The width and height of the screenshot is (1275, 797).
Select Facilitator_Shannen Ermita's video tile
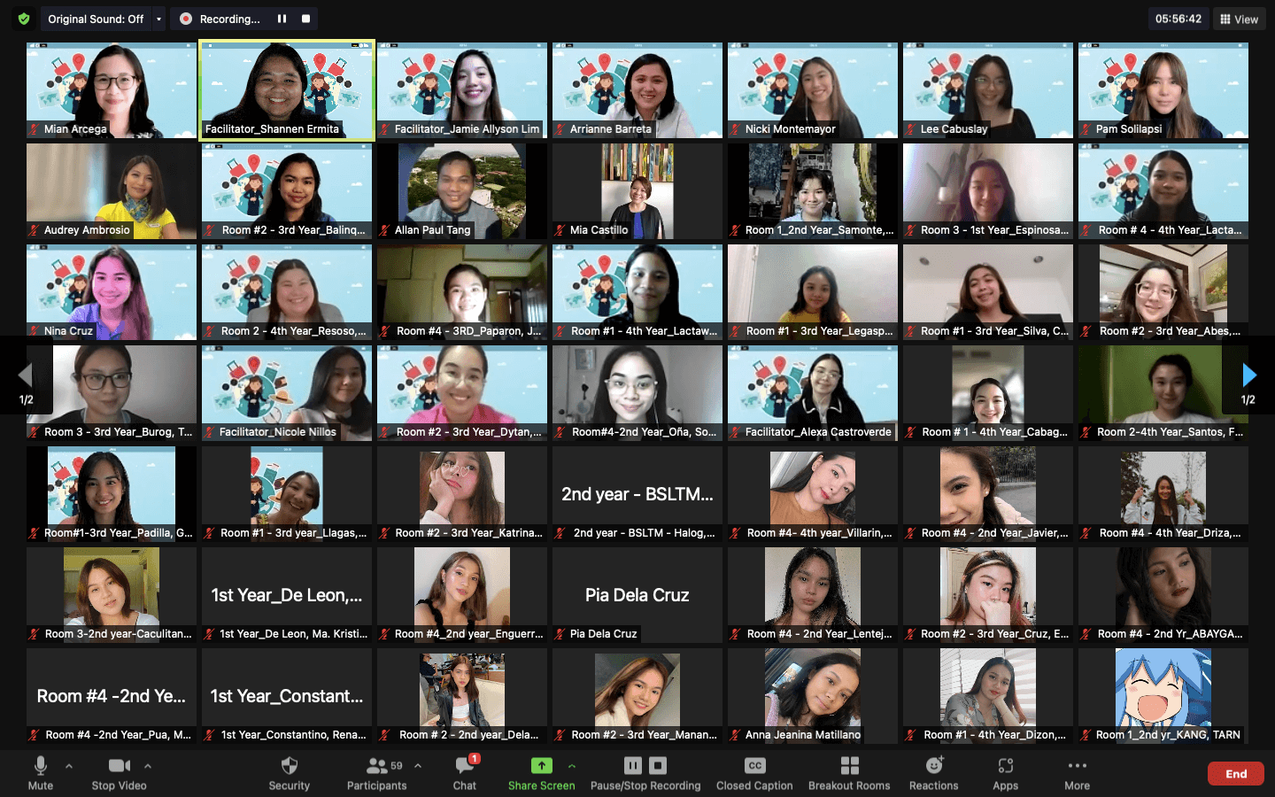point(287,90)
